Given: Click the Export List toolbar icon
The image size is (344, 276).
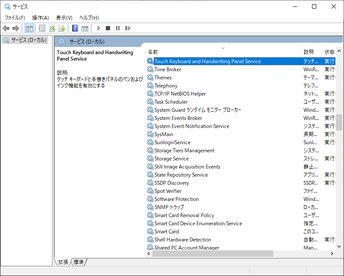Looking at the screenshot, I should click(62, 28).
